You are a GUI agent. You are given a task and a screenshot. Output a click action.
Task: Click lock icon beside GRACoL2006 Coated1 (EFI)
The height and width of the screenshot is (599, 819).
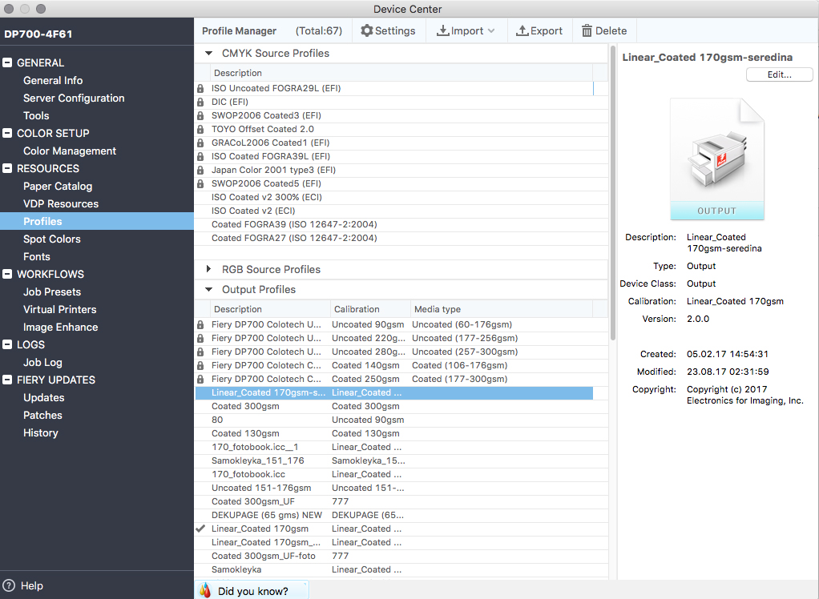[200, 143]
